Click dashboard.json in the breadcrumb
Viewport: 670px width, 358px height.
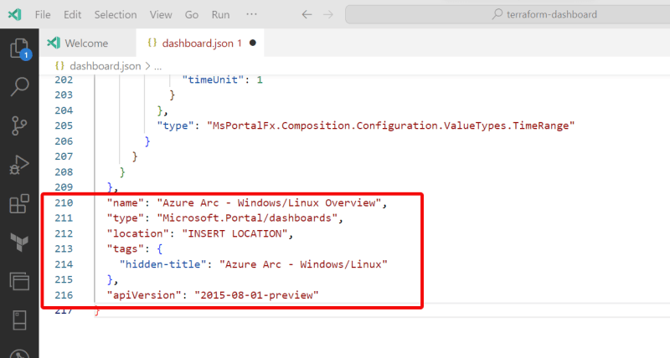pos(106,66)
